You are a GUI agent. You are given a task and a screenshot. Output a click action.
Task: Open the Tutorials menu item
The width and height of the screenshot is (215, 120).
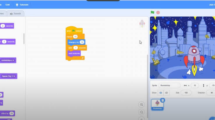22,5
